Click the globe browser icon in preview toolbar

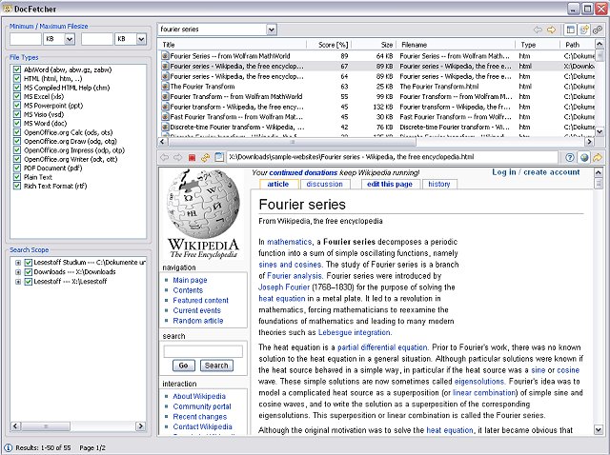pos(583,157)
